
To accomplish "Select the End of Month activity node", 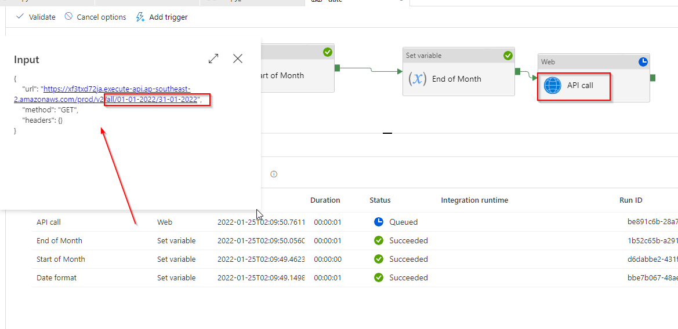I will click(x=459, y=71).
